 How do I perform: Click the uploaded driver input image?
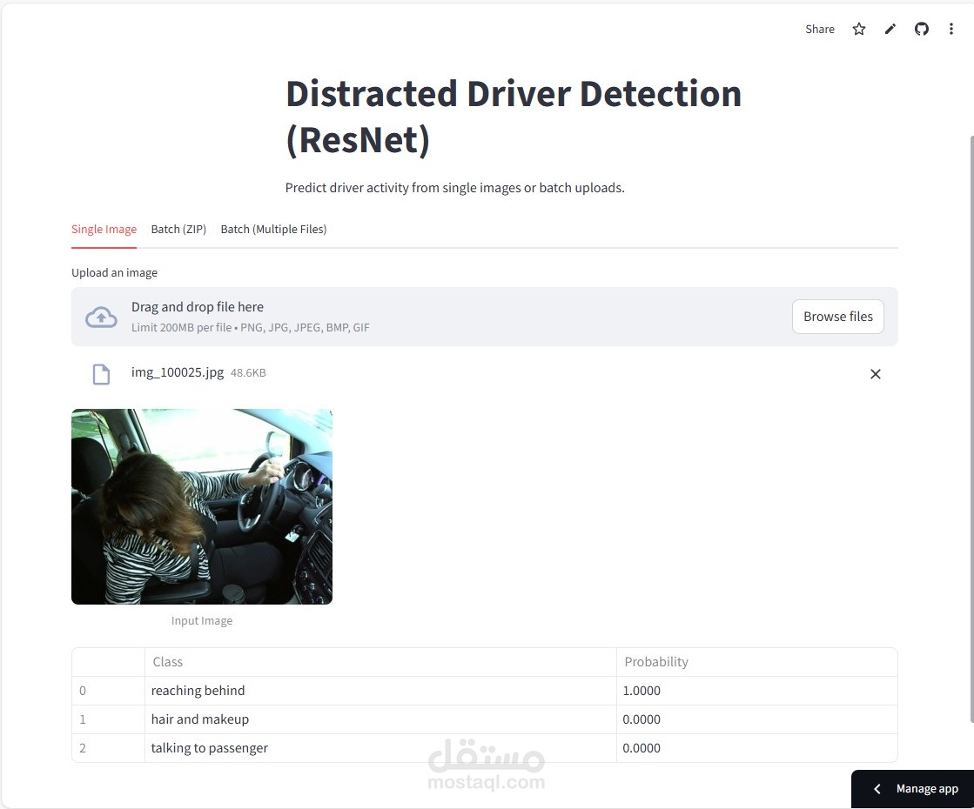coord(202,506)
